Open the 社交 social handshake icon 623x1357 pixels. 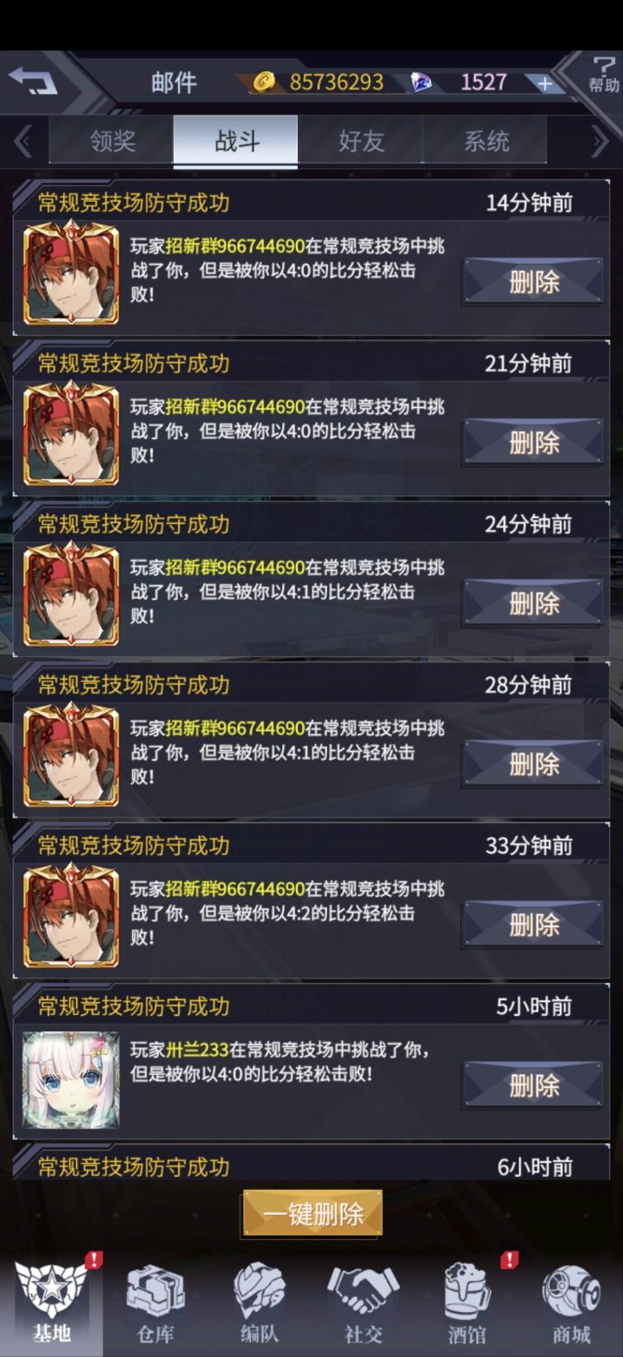coord(363,1301)
